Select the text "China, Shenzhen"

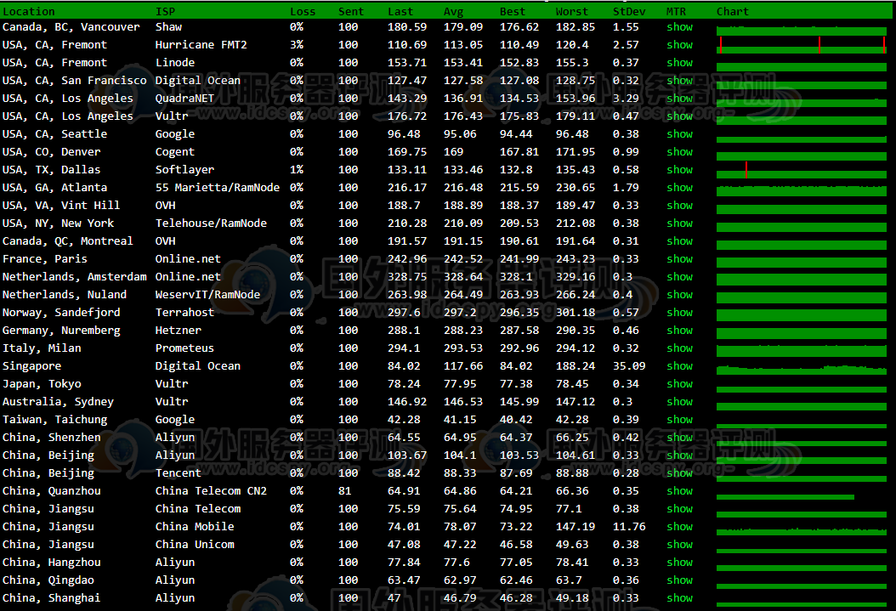click(51, 438)
